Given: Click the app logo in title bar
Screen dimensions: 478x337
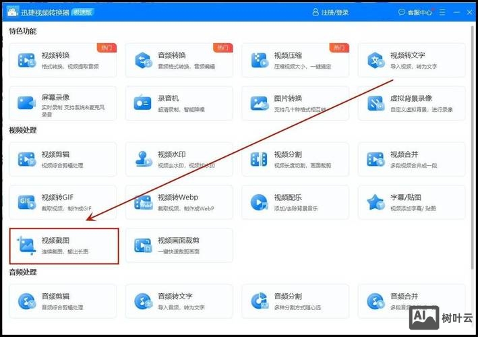Looking at the screenshot, I should click(x=13, y=12).
